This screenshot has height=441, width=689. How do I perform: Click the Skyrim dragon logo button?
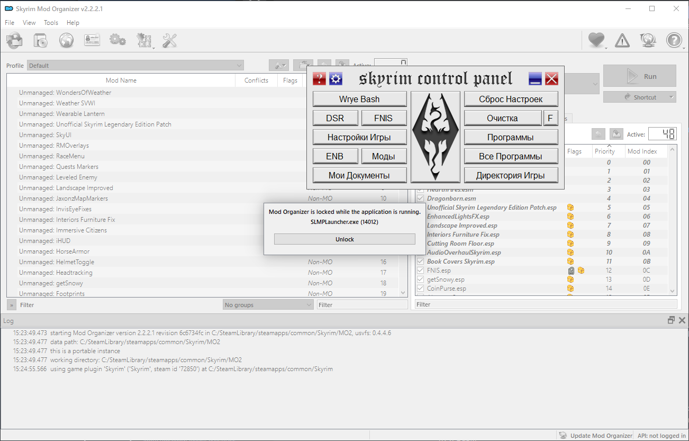tap(436, 137)
